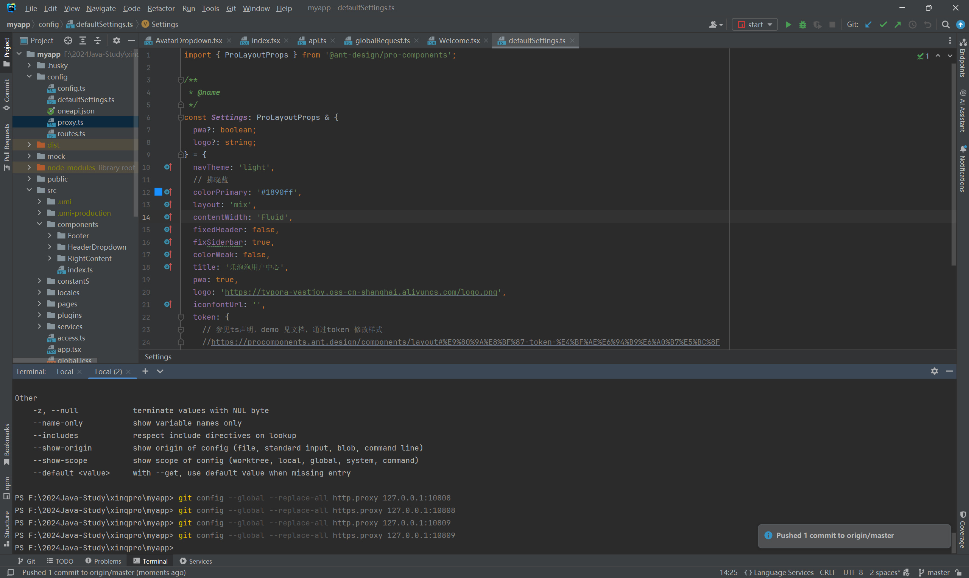Open the Services tool window

tap(196, 561)
